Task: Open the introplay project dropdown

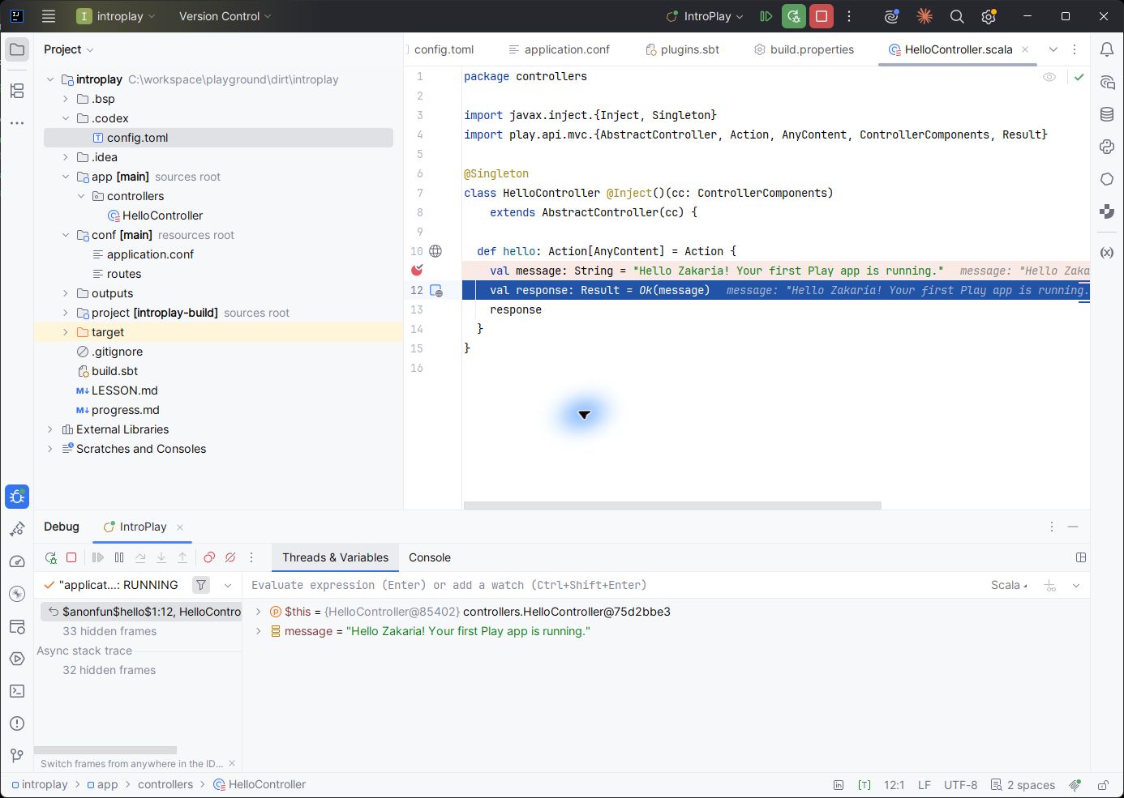Action: click(115, 16)
